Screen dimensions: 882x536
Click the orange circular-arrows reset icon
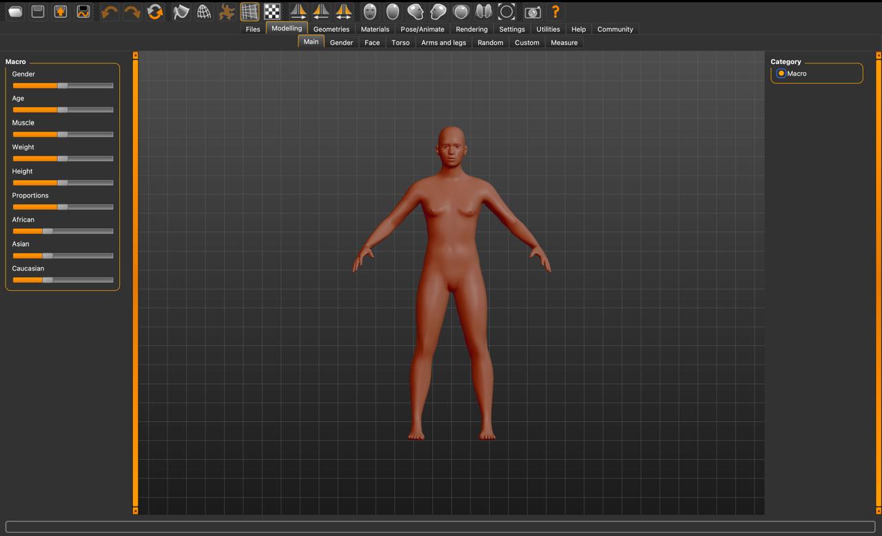click(155, 12)
